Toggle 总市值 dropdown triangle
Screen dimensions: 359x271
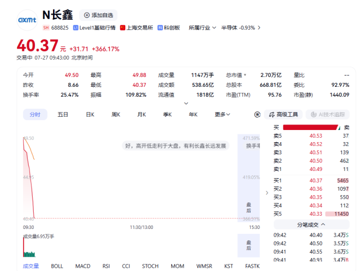point(245,75)
